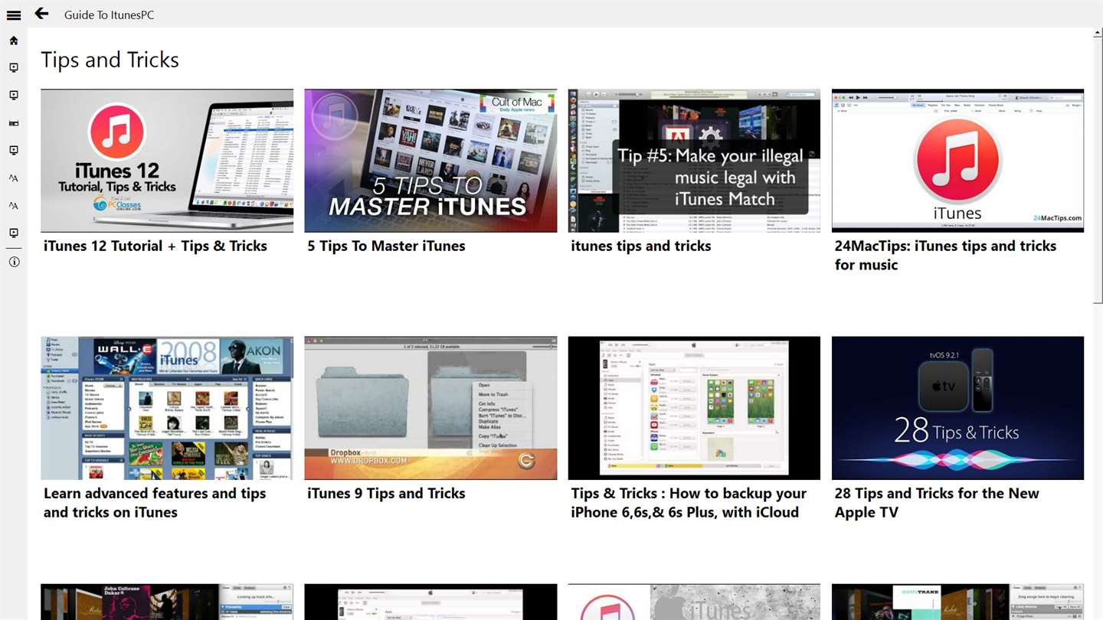Viewport: 1103px width, 620px height.
Task: Open the 24MacTips iTunes logo thumbnail
Action: point(957,161)
